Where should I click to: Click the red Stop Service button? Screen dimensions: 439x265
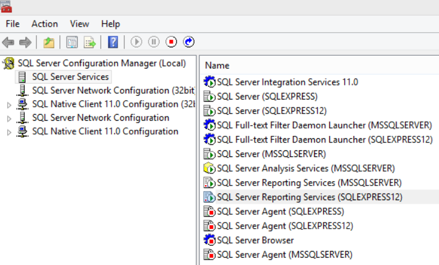point(171,42)
